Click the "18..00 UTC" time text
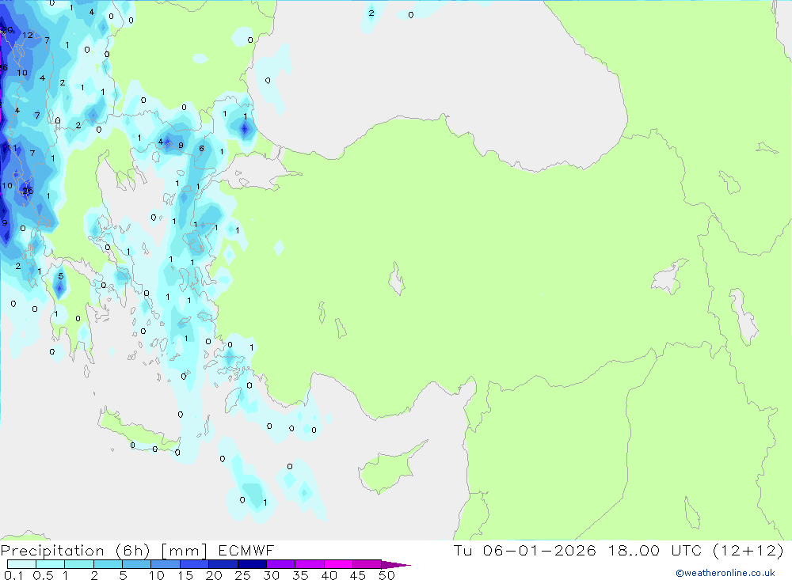792x580 pixels. coord(655,550)
